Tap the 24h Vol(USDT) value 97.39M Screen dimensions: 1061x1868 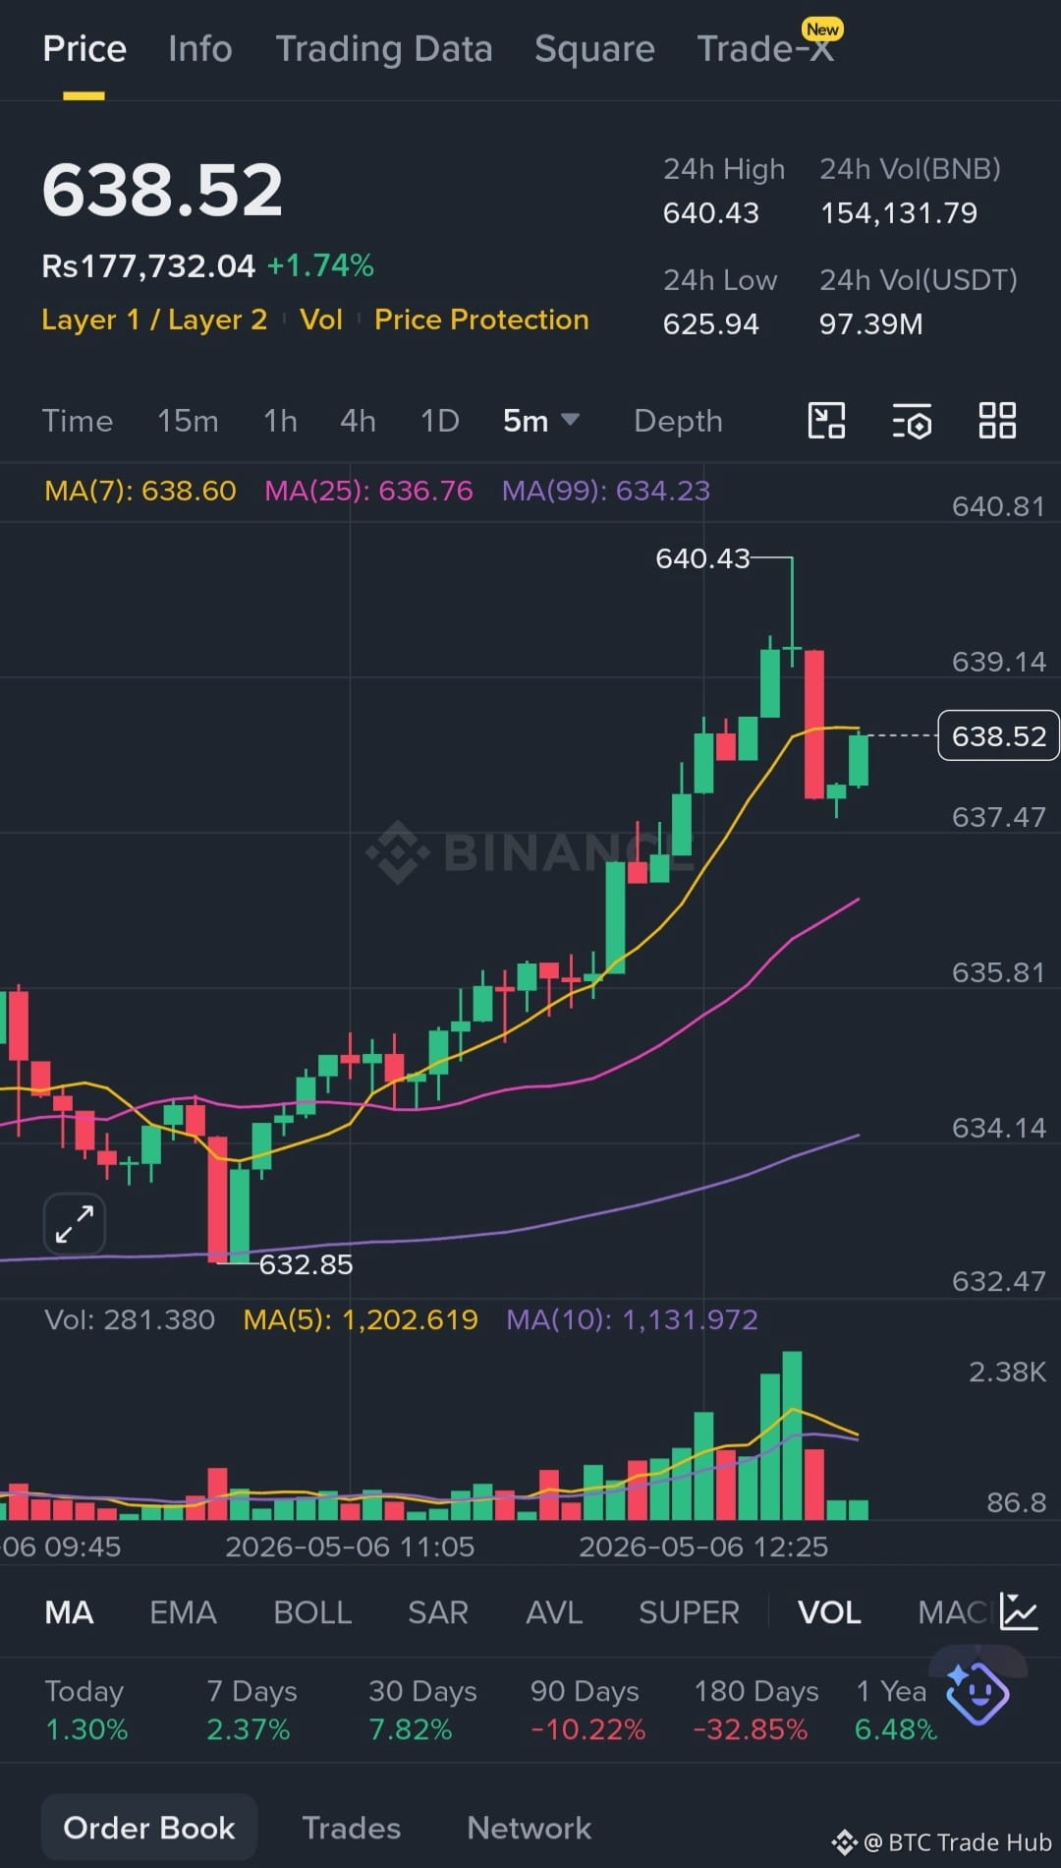click(x=871, y=324)
